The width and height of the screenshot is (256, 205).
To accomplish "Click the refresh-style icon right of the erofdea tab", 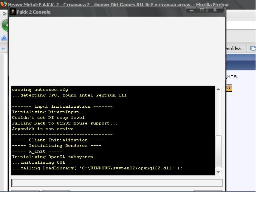I will [253, 48].
